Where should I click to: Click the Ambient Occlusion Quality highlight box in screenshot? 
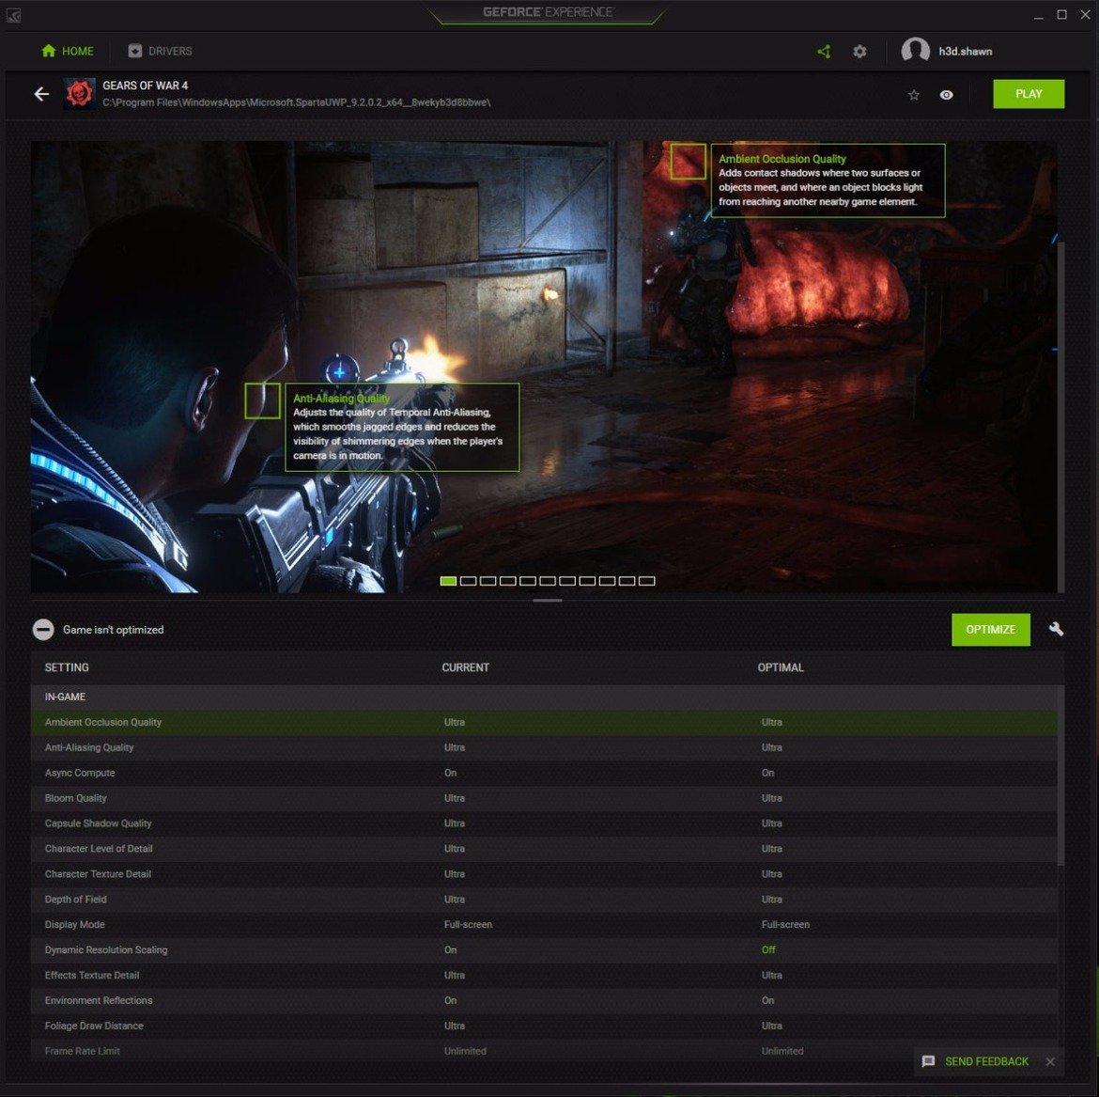pyautogui.click(x=688, y=162)
